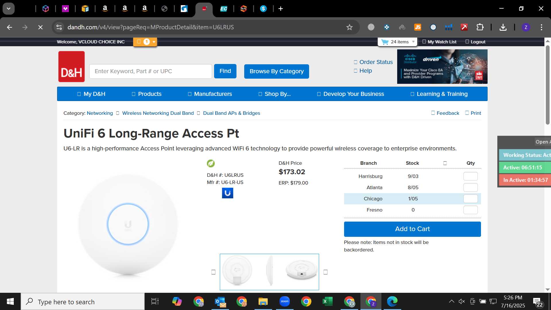View site information icon in address bar
Viewport: 551px width, 310px height.
pos(59,27)
